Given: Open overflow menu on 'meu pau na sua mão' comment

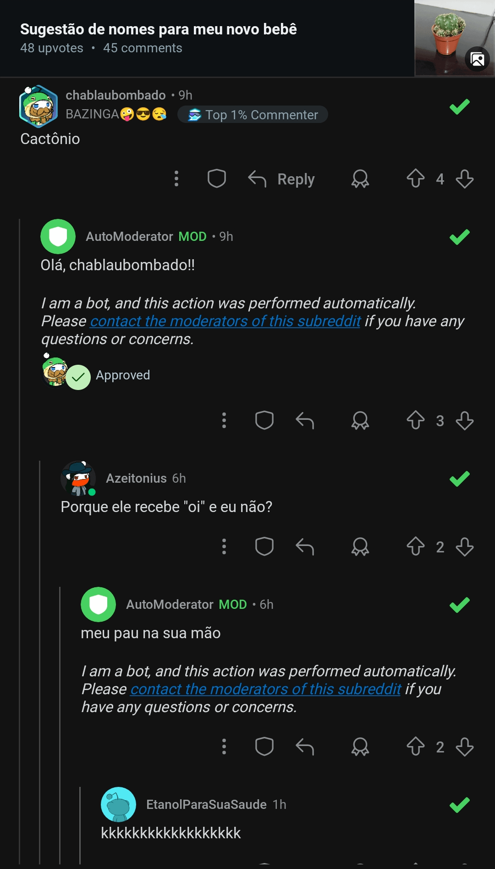Looking at the screenshot, I should coord(224,746).
